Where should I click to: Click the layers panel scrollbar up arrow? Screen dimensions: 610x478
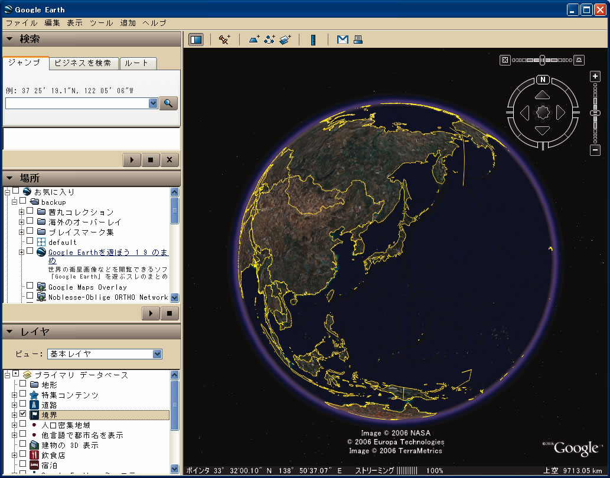pyautogui.click(x=174, y=375)
